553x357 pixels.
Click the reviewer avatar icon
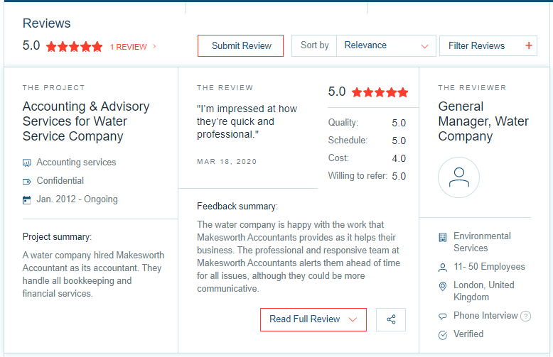tap(458, 177)
